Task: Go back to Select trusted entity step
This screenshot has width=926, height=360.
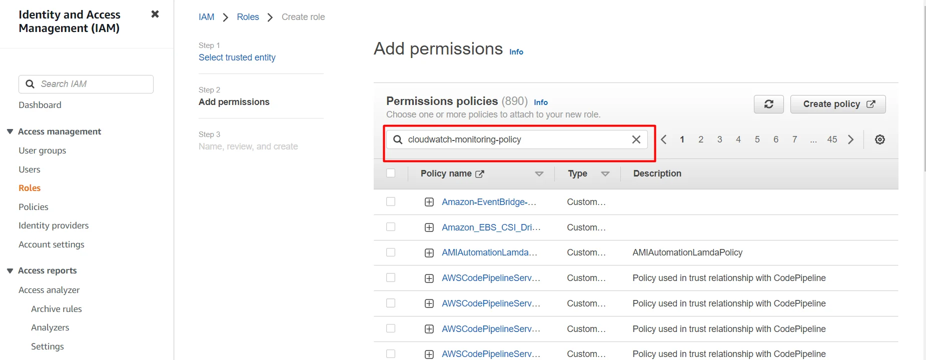Action: pos(237,57)
